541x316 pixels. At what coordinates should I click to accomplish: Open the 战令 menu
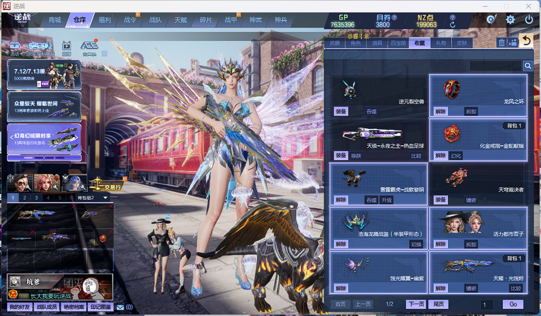130,20
